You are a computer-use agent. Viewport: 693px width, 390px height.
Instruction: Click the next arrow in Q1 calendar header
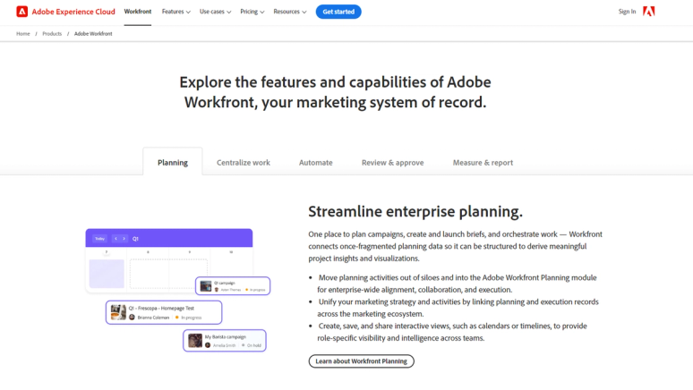tap(124, 239)
